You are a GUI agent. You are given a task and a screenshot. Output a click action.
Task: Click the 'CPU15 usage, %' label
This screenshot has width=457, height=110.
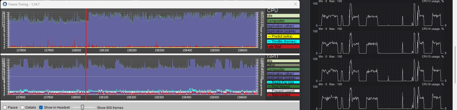[x=433, y=56]
